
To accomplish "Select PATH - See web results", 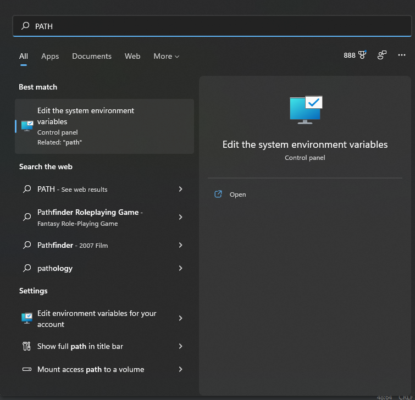I will [x=104, y=189].
